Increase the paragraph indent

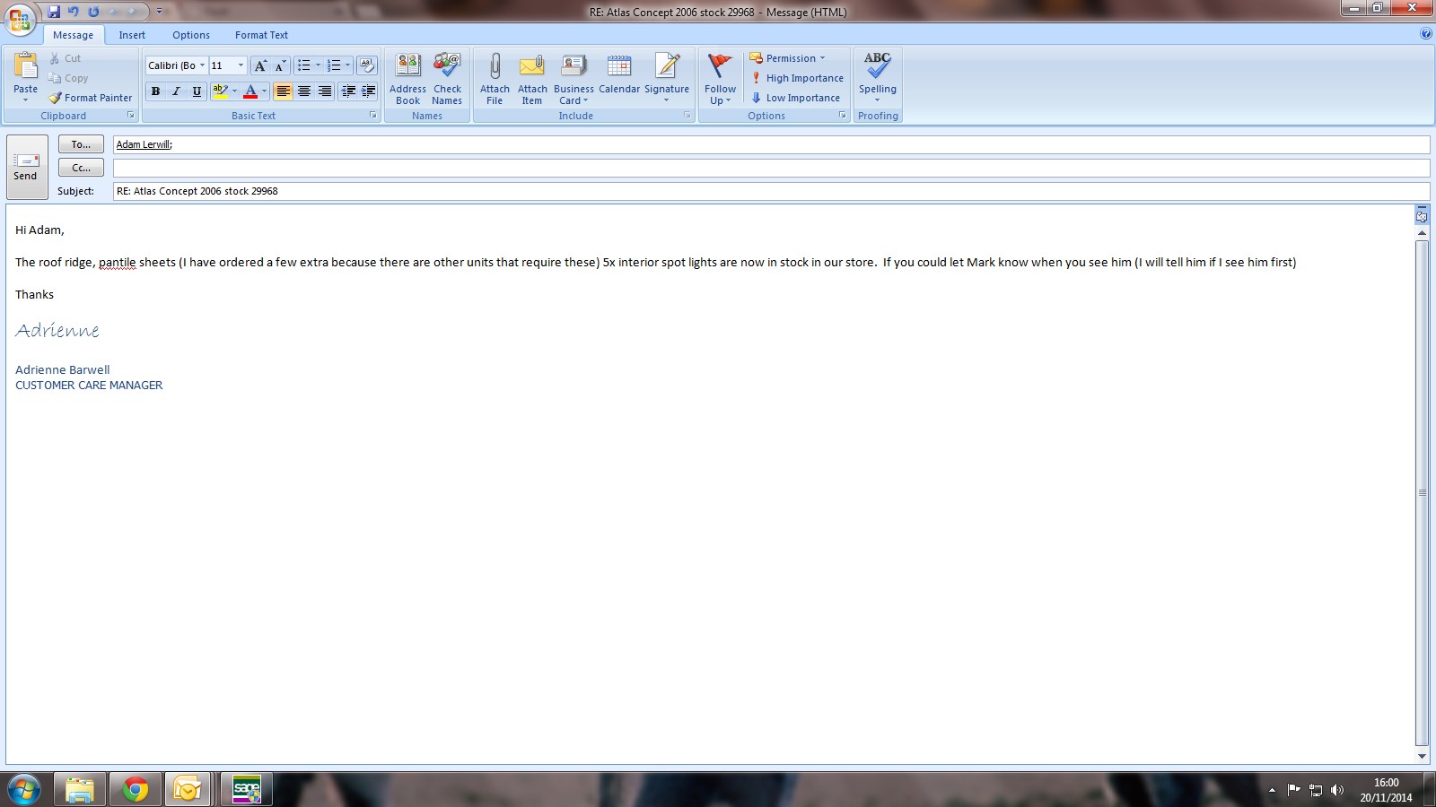368,91
